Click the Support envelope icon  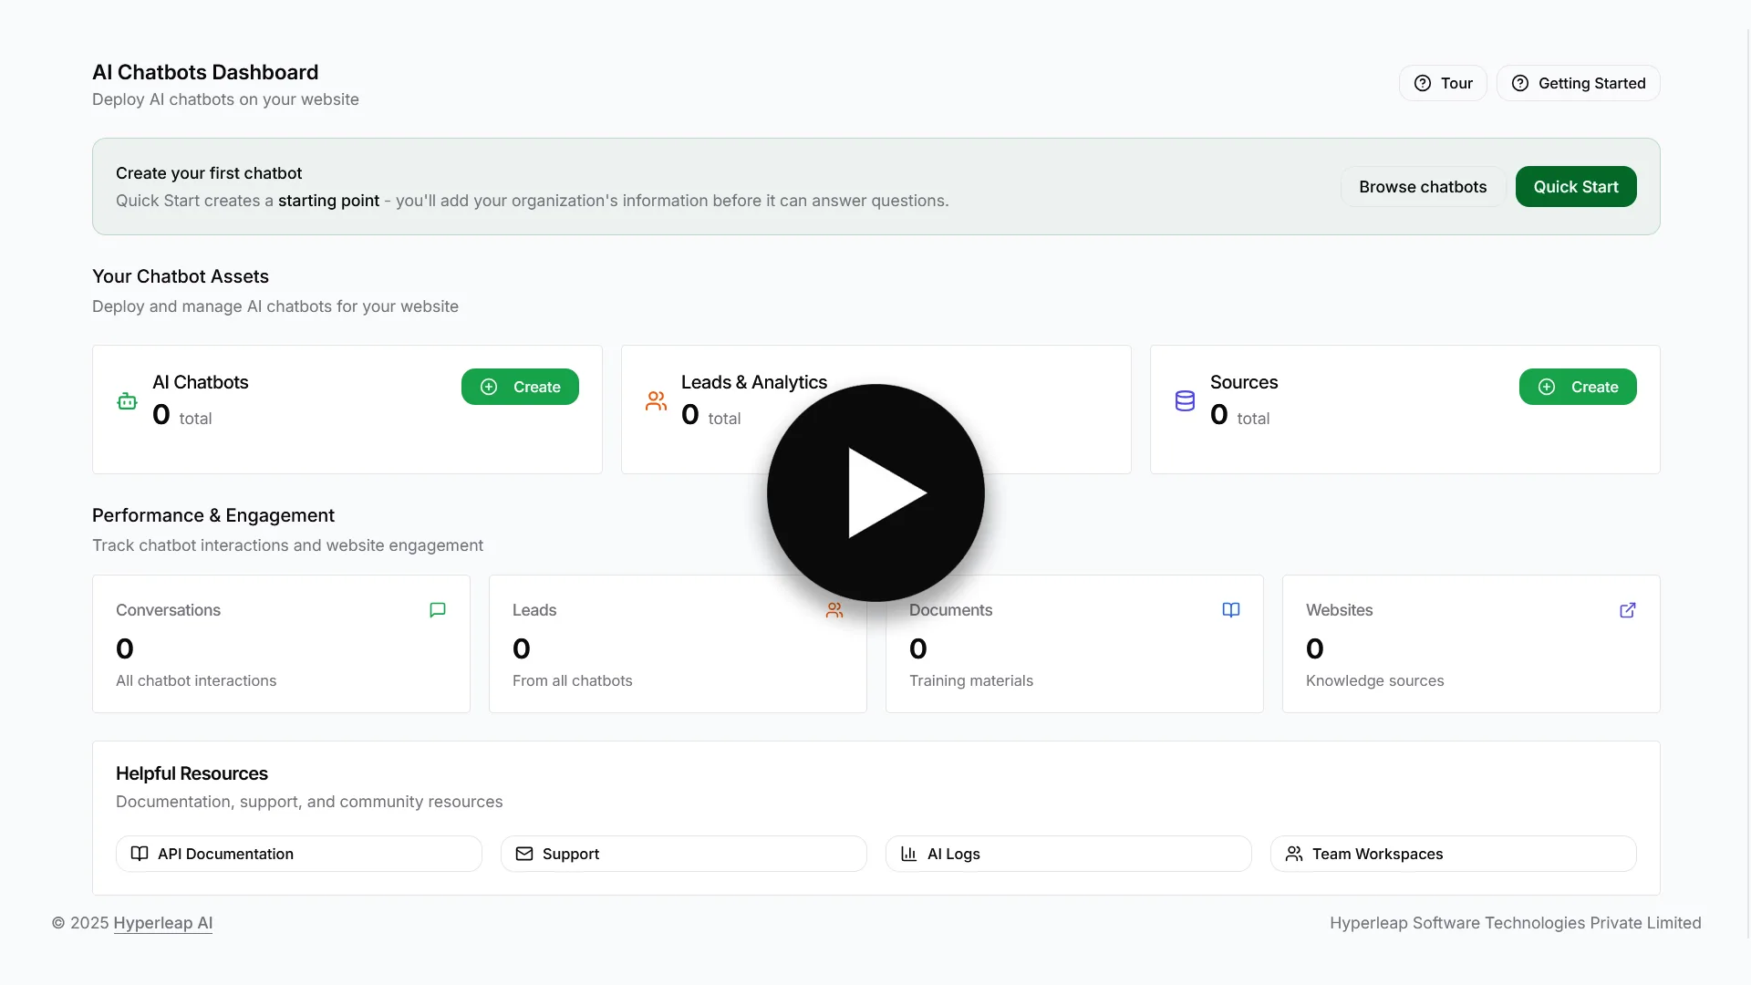tap(524, 854)
